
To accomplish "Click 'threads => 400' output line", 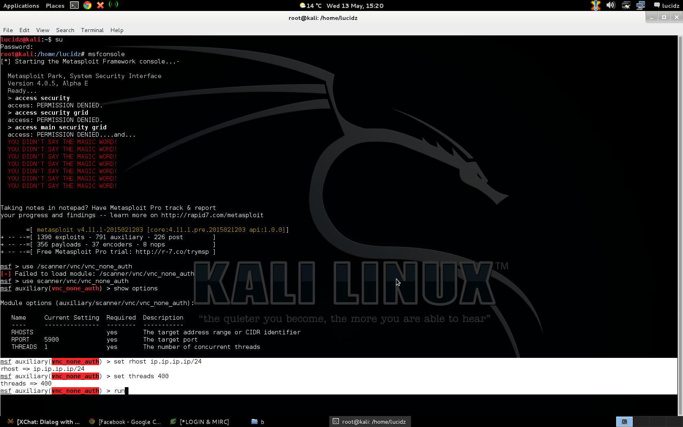I will click(x=26, y=383).
